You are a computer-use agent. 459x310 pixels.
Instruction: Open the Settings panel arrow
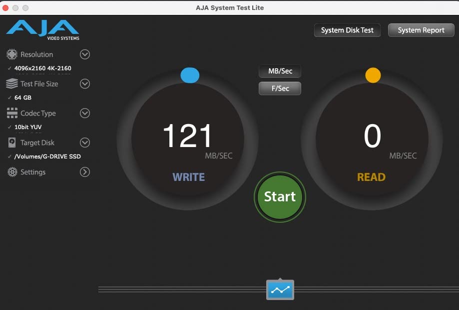pyautogui.click(x=85, y=172)
